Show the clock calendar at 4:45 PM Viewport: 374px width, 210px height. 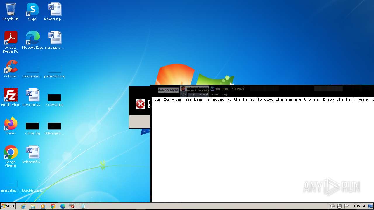(359, 206)
